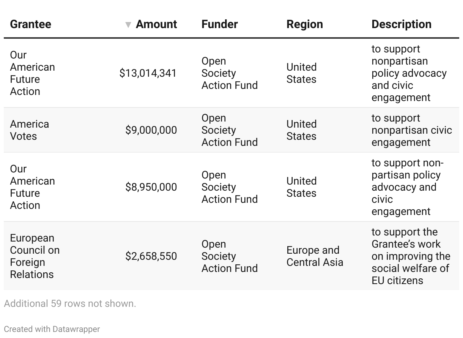The image size is (463, 338).
Task: Click the Additional 59 rows not shown note
Action: tap(70, 303)
